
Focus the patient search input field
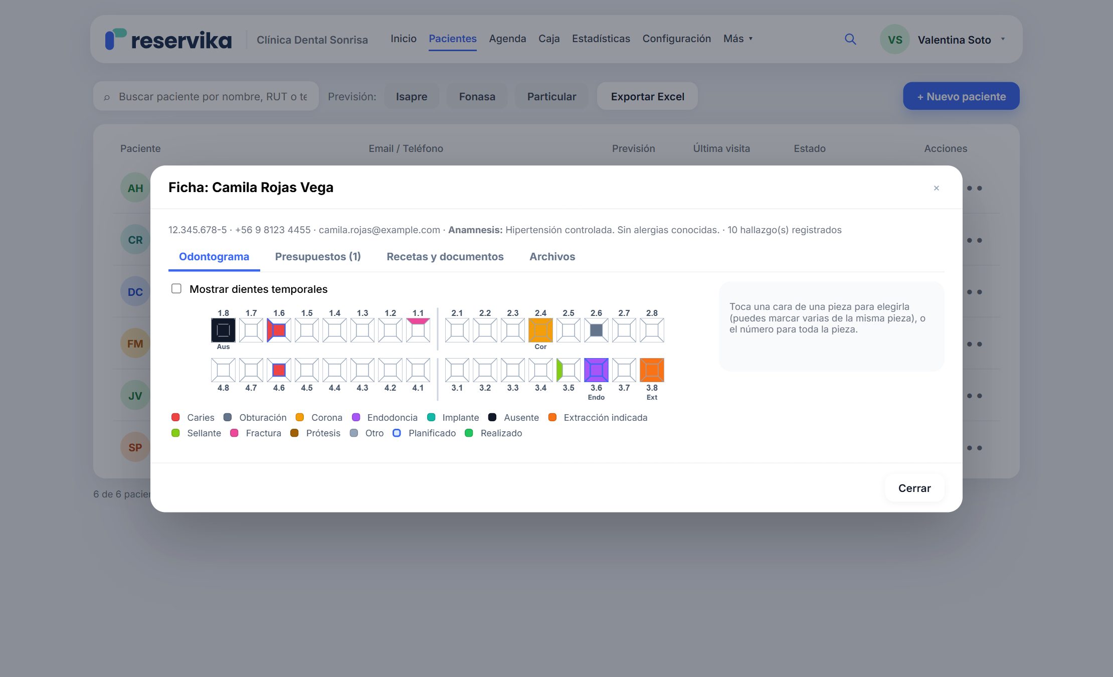click(x=206, y=96)
